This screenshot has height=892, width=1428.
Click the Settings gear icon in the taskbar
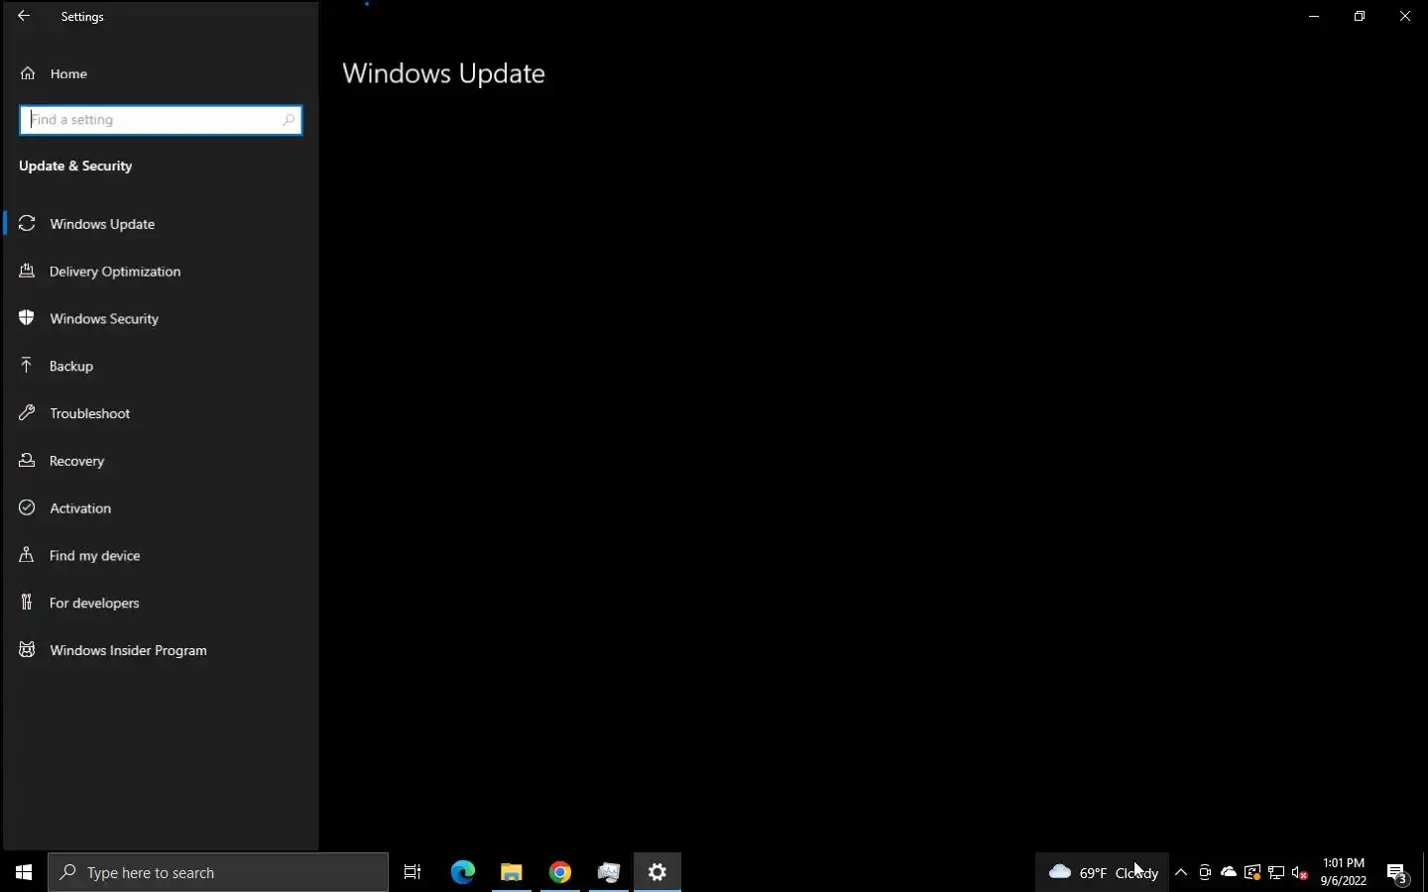pos(657,872)
